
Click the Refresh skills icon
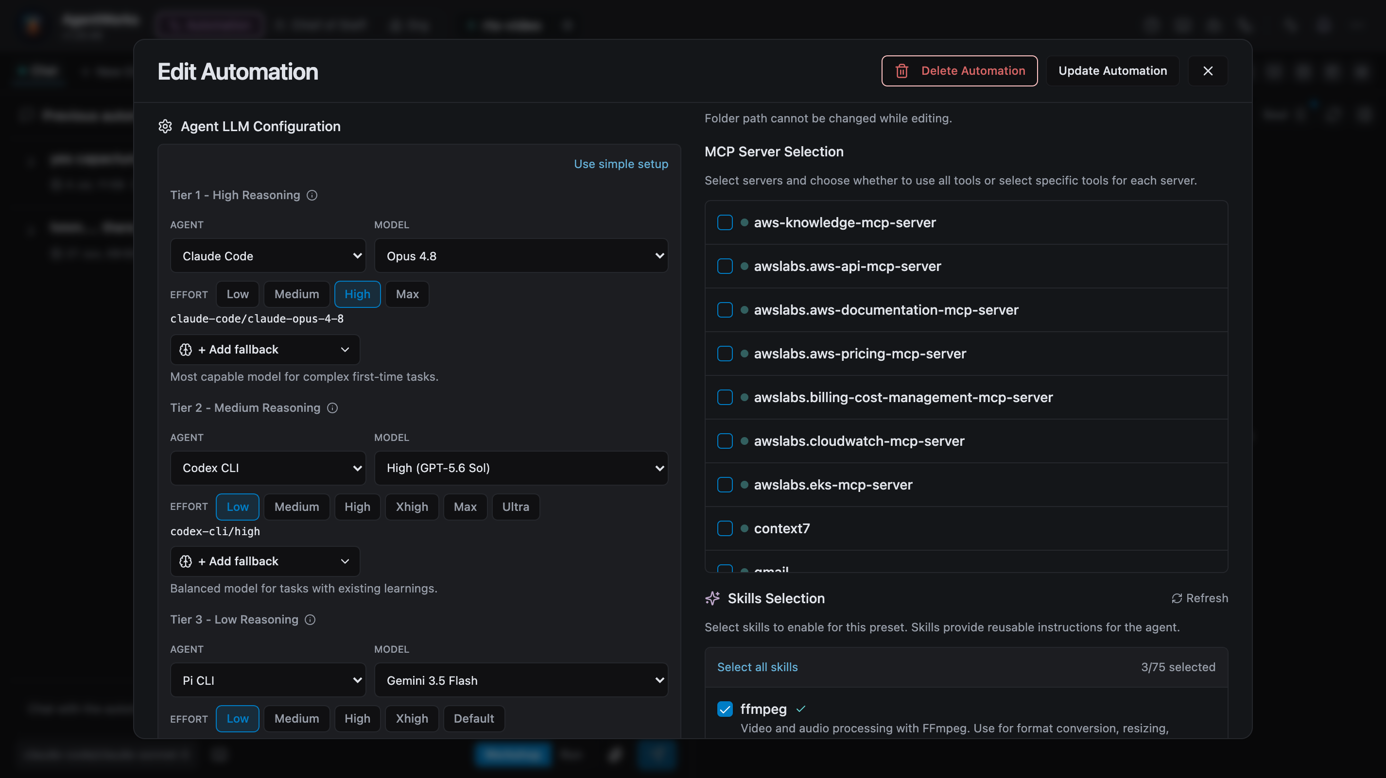coord(1177,598)
